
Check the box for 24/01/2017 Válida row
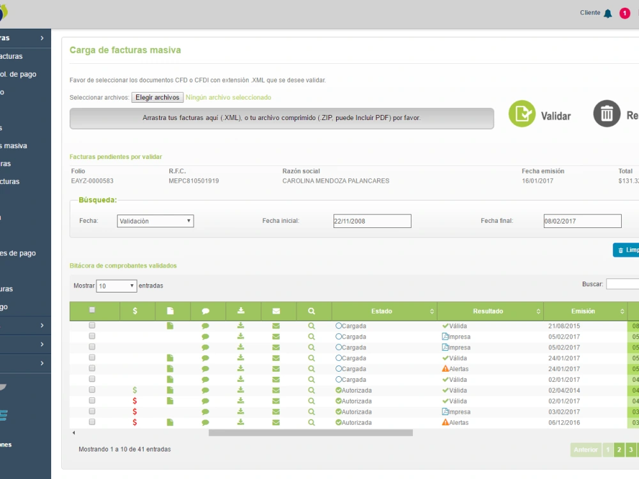pos(92,357)
